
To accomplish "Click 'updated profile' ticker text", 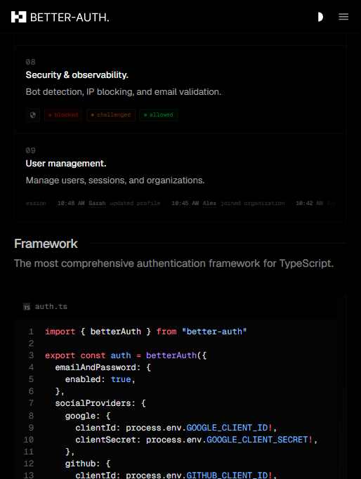I will [x=135, y=203].
